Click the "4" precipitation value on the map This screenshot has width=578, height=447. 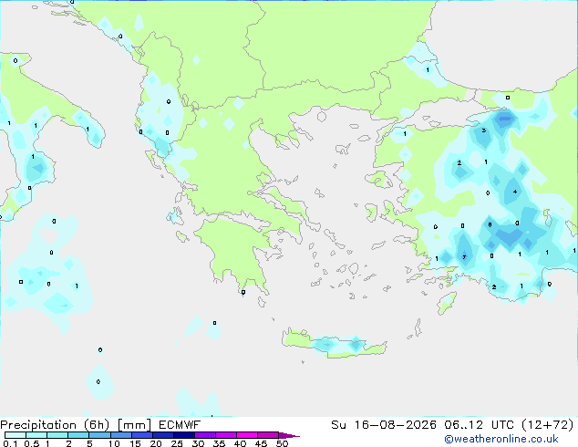[515, 192]
